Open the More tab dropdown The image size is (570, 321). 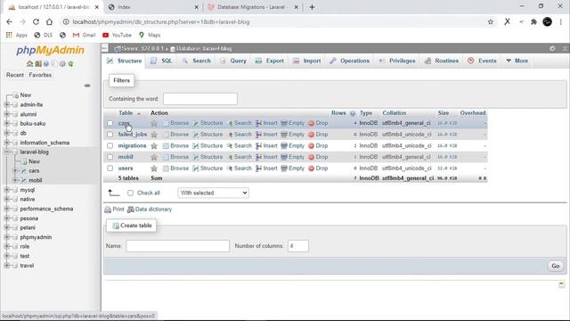coord(517,61)
